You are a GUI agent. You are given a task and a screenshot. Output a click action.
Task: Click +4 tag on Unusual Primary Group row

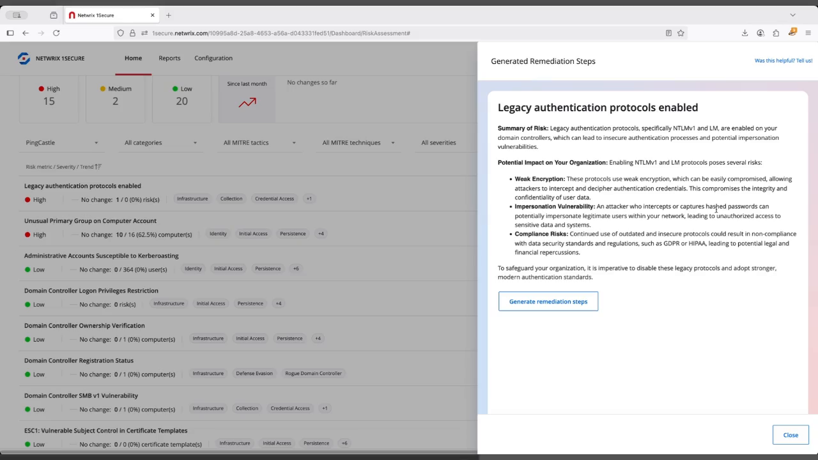(321, 234)
